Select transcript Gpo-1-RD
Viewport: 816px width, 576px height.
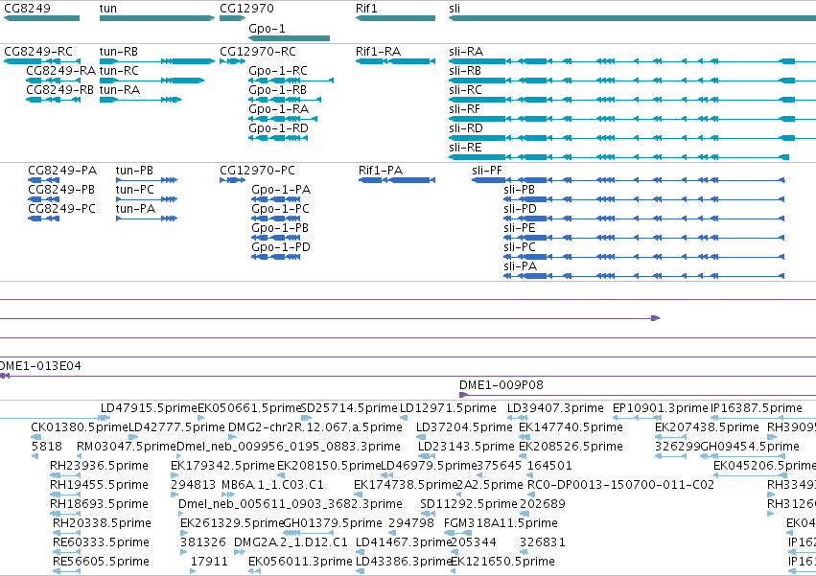tap(278, 138)
